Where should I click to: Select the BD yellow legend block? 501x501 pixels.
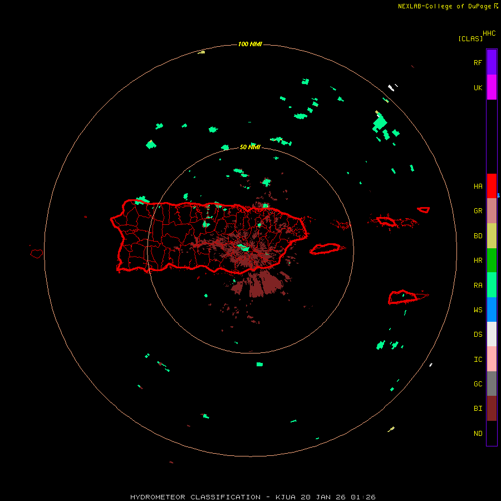[492, 236]
